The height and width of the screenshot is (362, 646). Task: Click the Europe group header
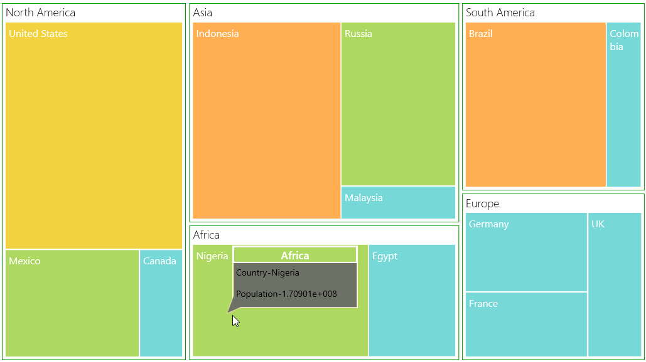point(482,204)
